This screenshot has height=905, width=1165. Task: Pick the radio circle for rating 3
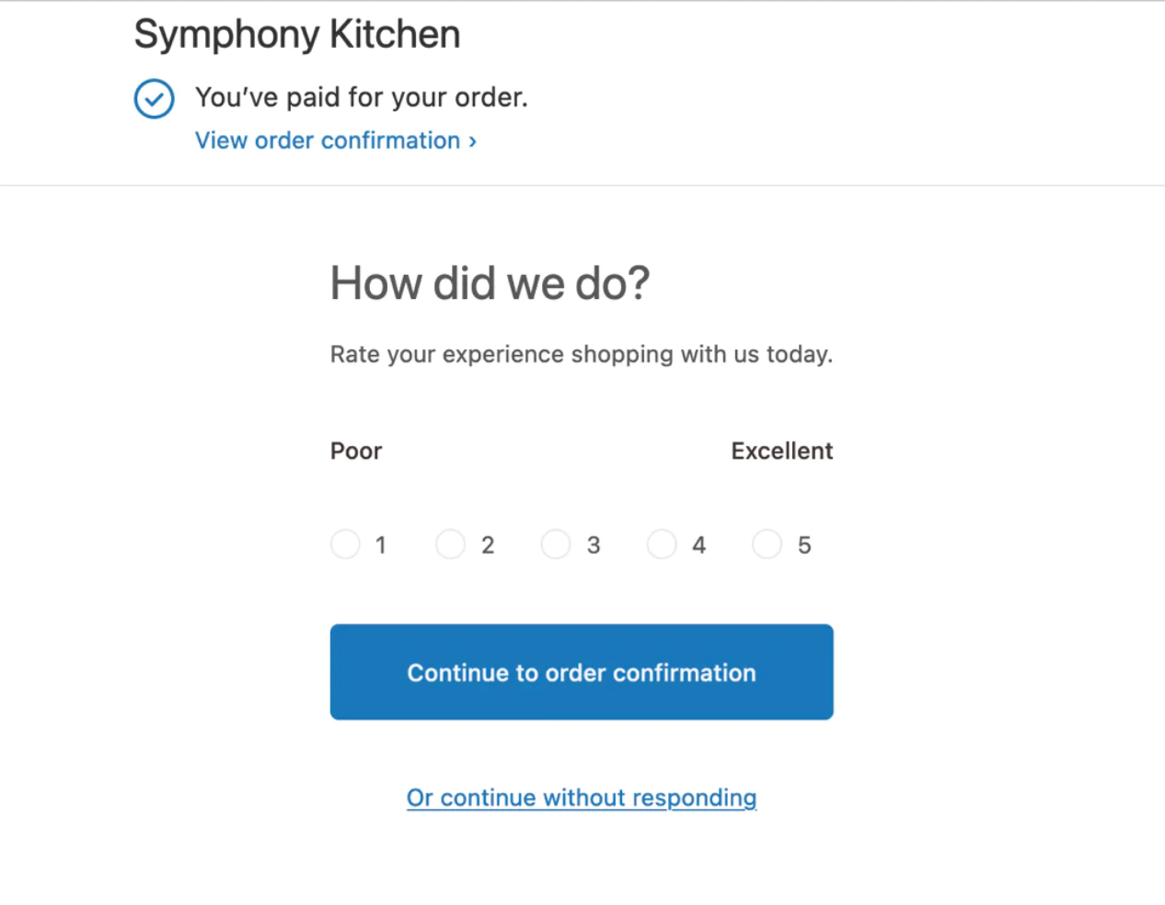click(556, 544)
